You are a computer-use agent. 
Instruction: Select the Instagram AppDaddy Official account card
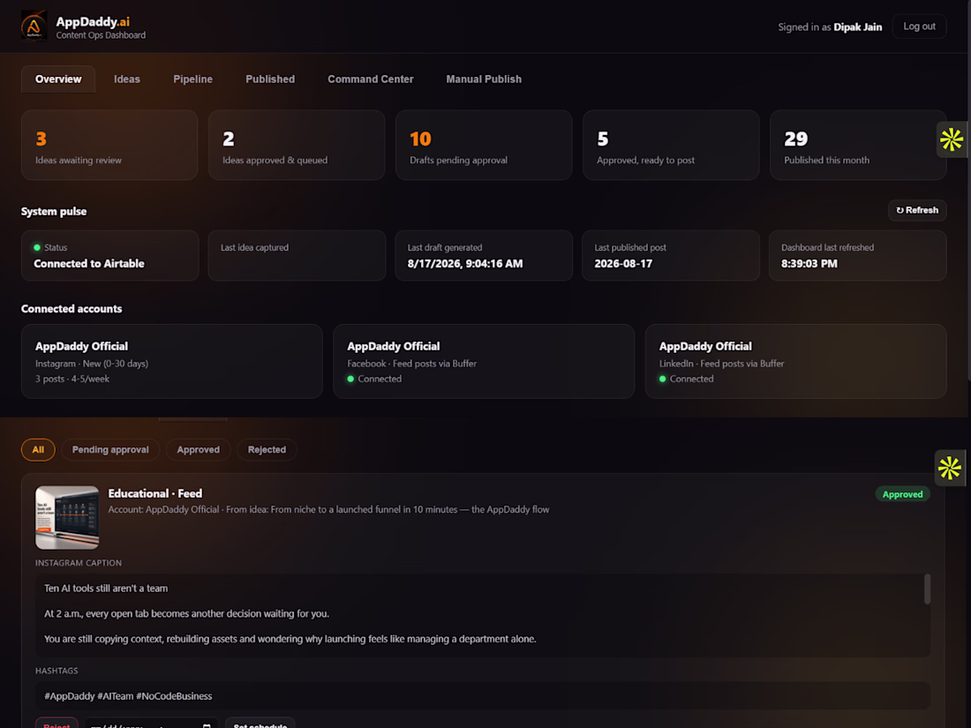pos(171,362)
